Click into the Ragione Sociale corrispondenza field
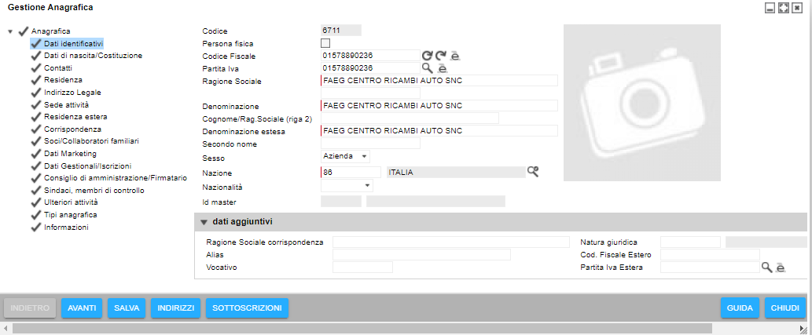 coord(450,242)
